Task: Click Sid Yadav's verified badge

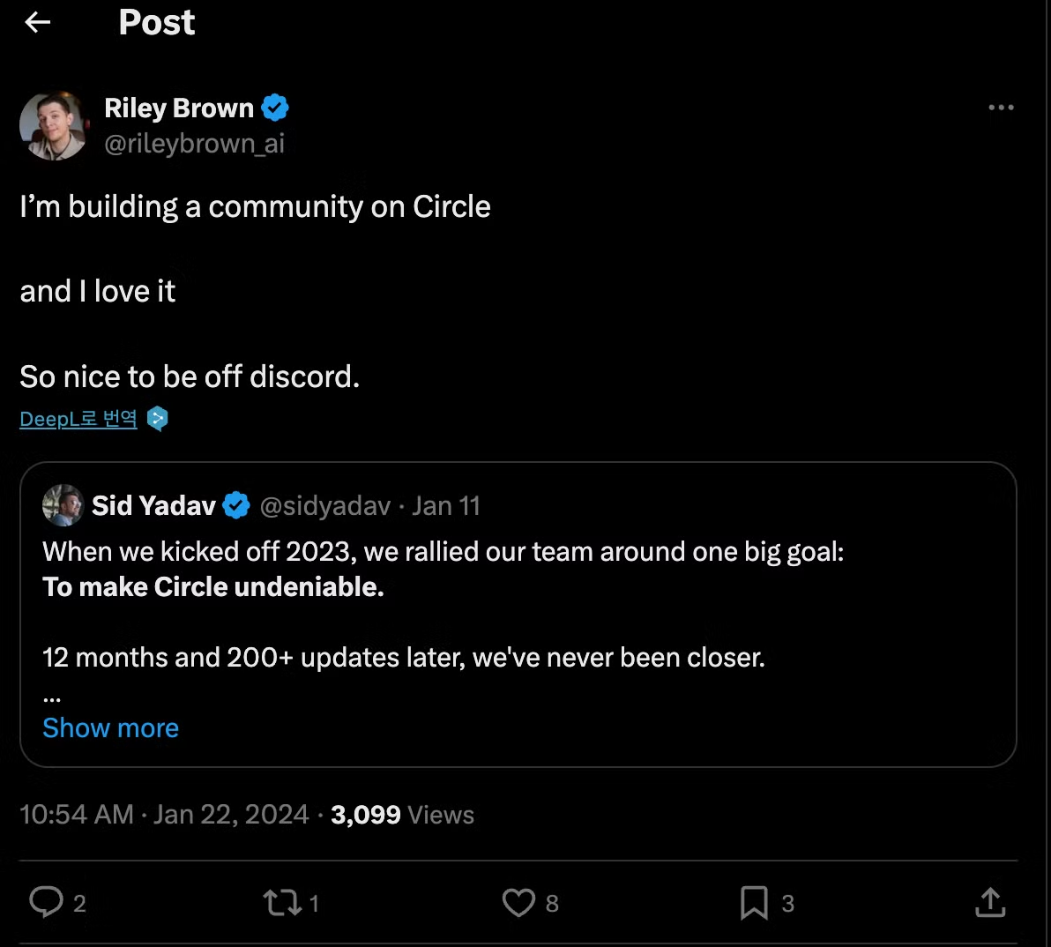Action: pyautogui.click(x=236, y=505)
